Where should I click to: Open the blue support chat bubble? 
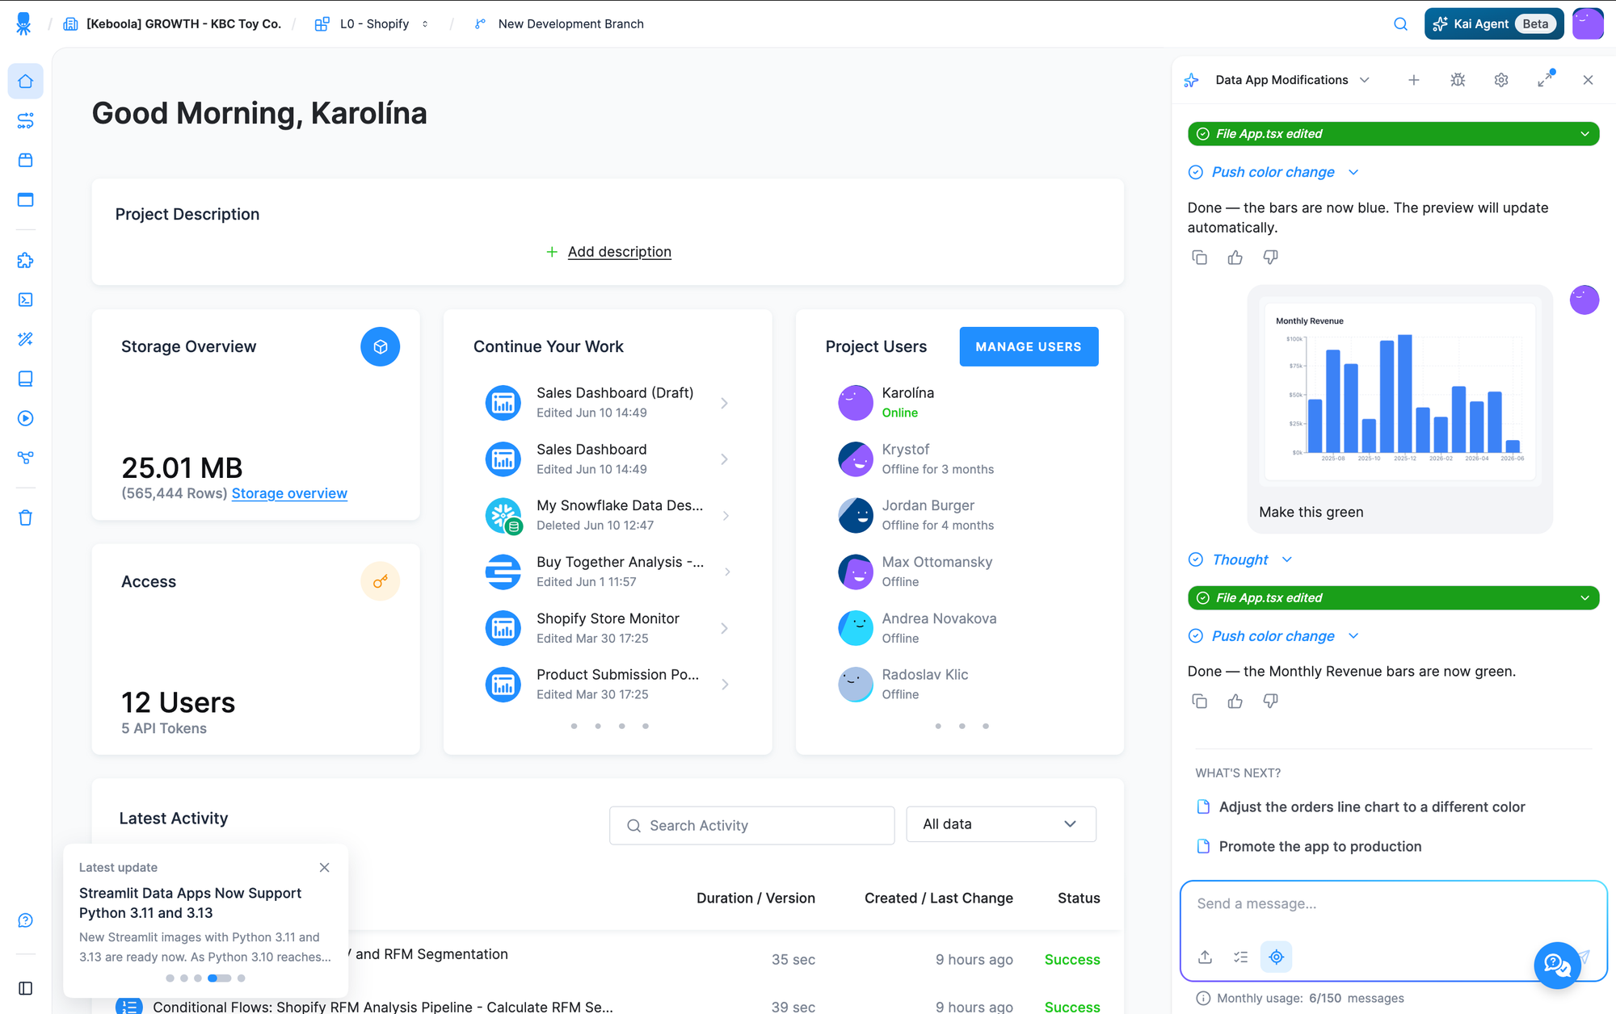click(1557, 965)
